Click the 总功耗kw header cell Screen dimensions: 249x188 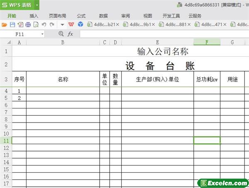coord(207,79)
